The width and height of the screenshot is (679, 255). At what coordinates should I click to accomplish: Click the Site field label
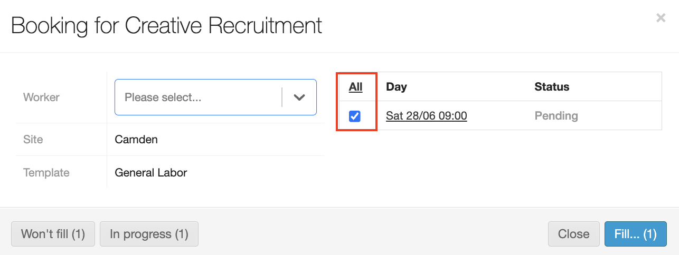(x=33, y=140)
